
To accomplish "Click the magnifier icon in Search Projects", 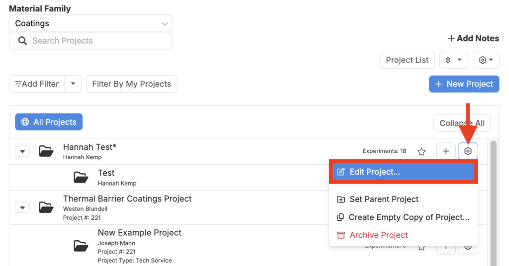I will 22,41.
